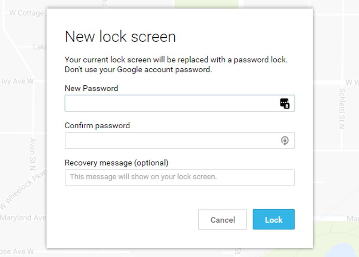This screenshot has height=257, width=359.
Task: Click the Recovery message text field
Action: click(179, 178)
